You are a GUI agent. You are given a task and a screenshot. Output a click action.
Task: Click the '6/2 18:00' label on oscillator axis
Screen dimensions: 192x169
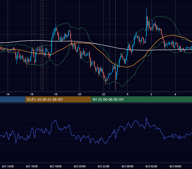pos(56,166)
